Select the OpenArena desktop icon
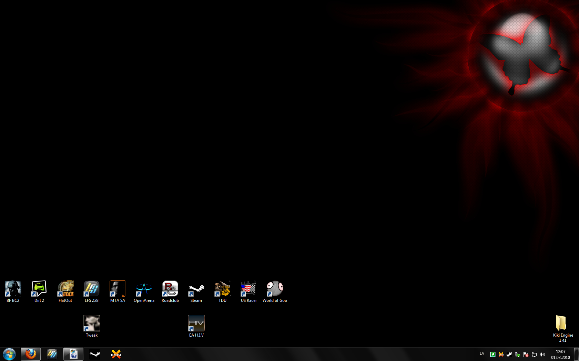579x361 pixels. click(x=144, y=292)
